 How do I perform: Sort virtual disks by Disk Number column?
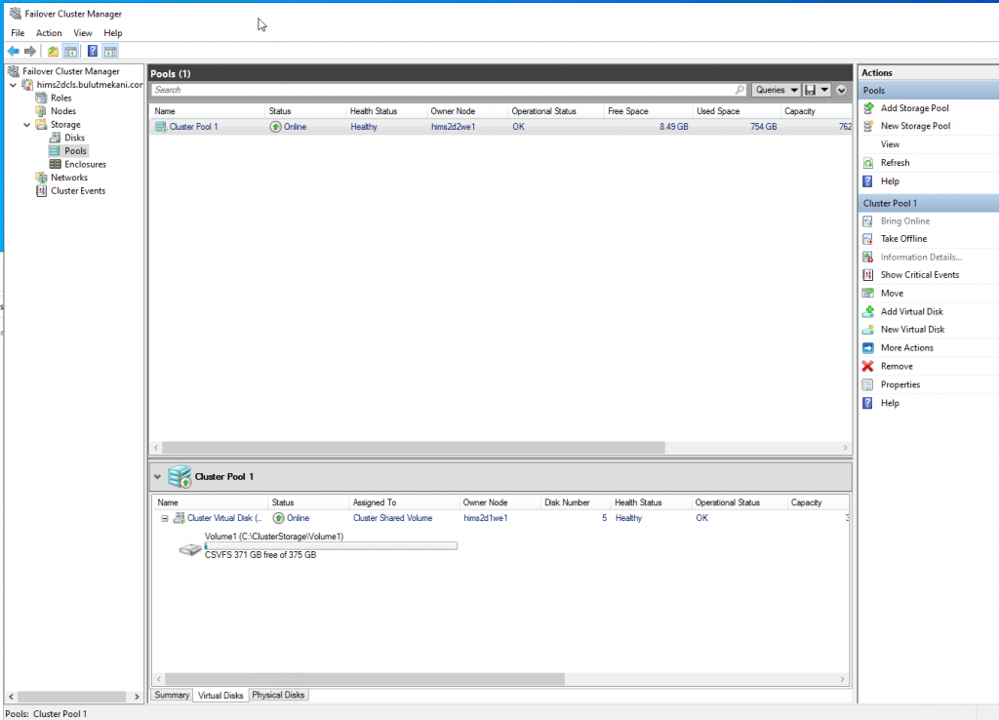[576, 502]
